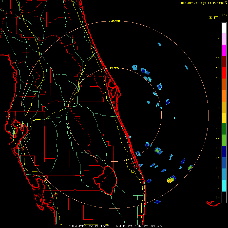Screen dimensions: 228x228
Task: Select the dark orange legend band
Action: (224, 84)
